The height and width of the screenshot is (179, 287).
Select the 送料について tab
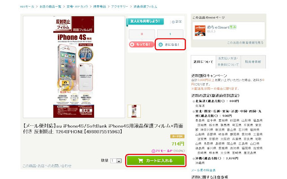point(203,62)
